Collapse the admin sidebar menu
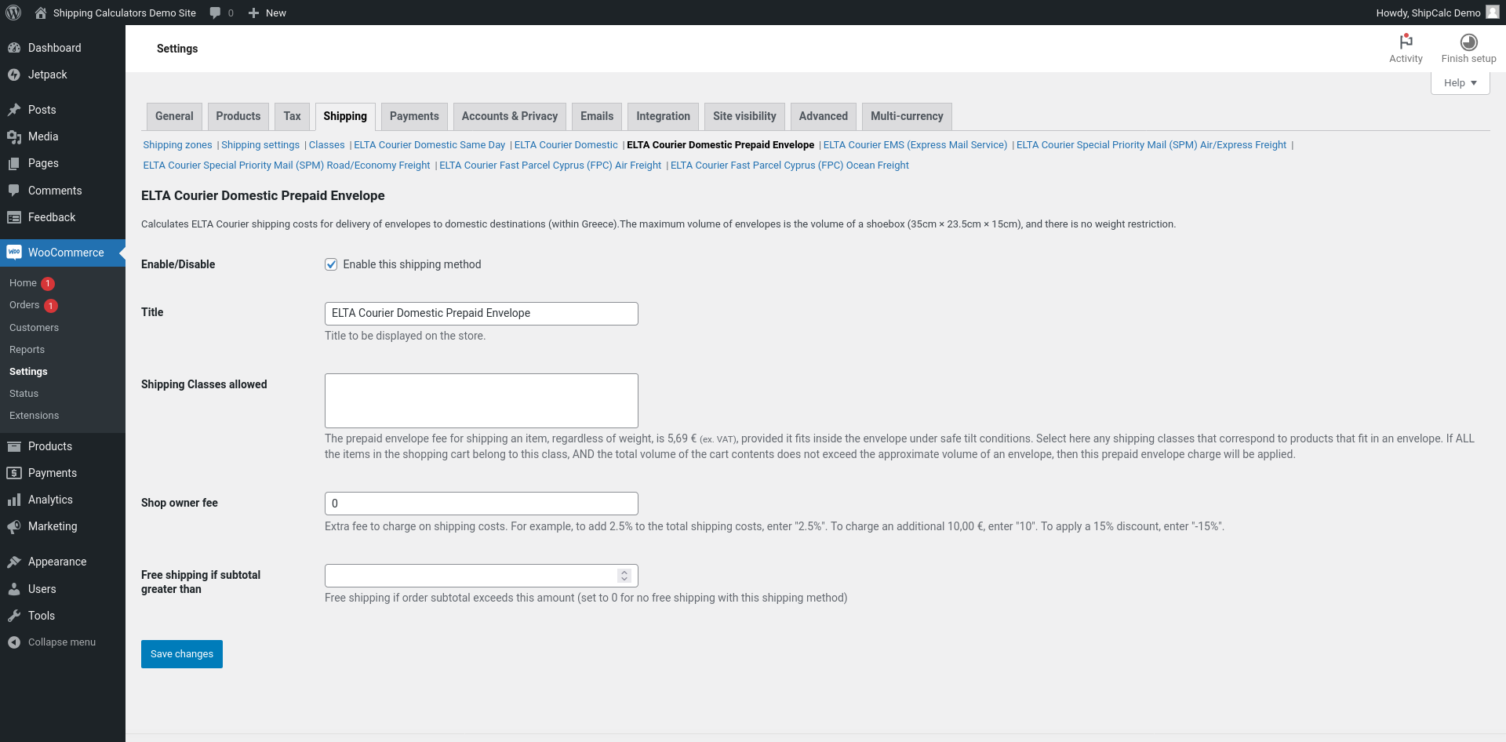Viewport: 1506px width, 742px height. [63, 642]
